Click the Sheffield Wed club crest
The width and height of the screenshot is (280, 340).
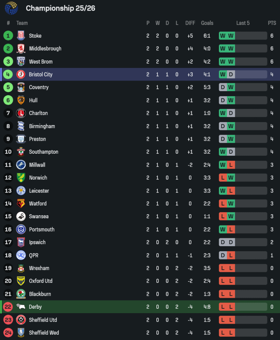click(21, 333)
